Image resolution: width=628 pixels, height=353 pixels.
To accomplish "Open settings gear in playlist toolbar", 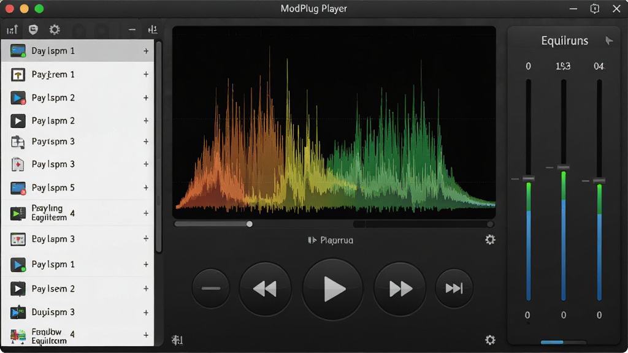I will tap(55, 29).
